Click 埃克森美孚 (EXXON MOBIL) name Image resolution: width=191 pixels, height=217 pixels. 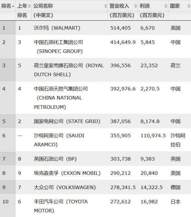click(67, 173)
